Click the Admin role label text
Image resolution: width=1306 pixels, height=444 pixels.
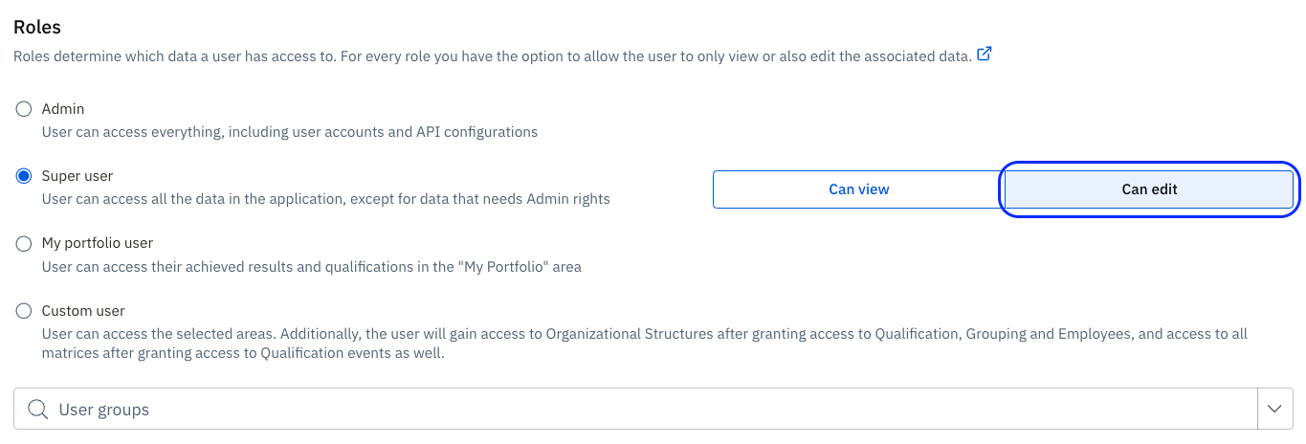[63, 109]
